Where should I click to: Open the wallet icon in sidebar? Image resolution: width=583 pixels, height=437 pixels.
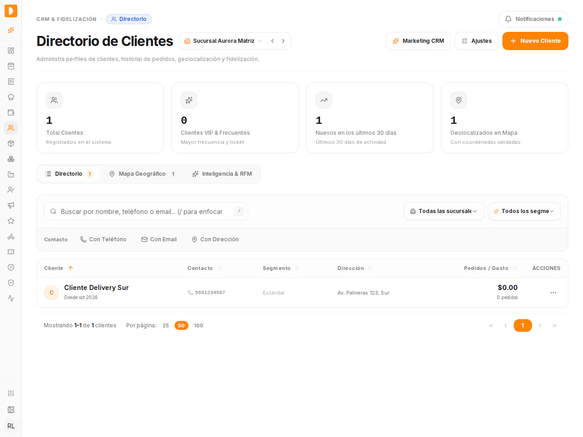click(11, 112)
